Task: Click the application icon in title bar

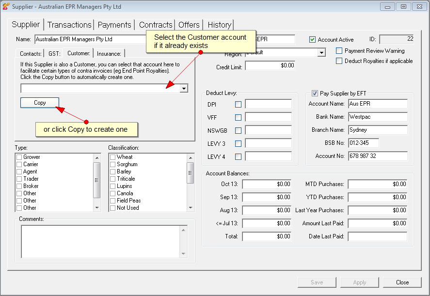Action: [6, 7]
